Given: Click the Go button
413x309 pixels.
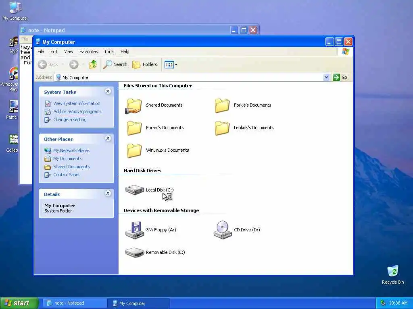Looking at the screenshot, I should click(340, 77).
